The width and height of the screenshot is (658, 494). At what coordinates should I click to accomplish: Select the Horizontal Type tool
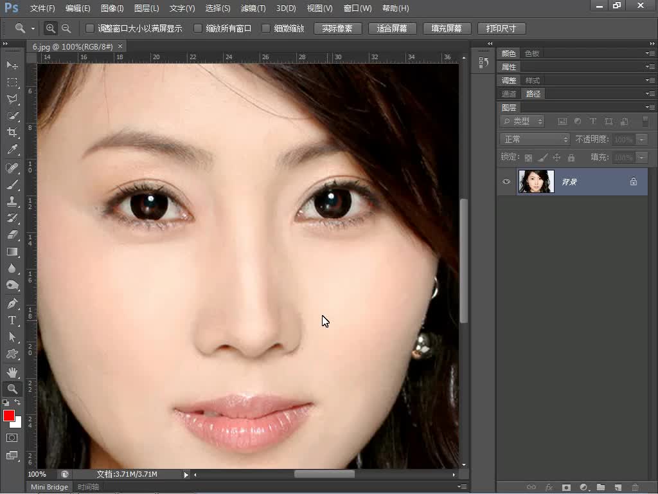tap(12, 320)
